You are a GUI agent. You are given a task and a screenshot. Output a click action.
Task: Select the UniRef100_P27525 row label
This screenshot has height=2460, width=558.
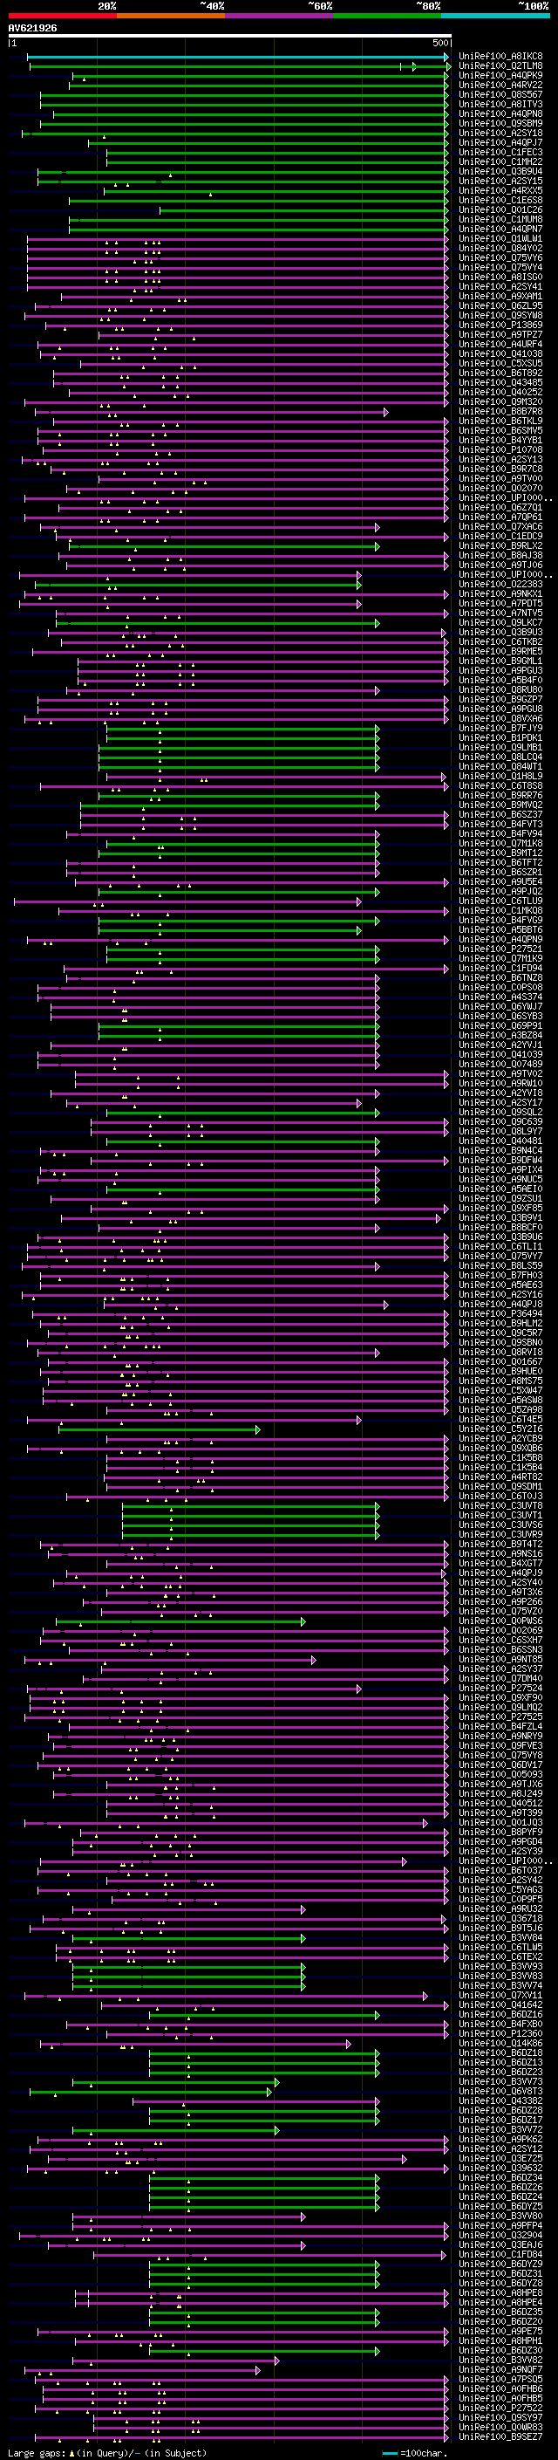pyautogui.click(x=500, y=1717)
